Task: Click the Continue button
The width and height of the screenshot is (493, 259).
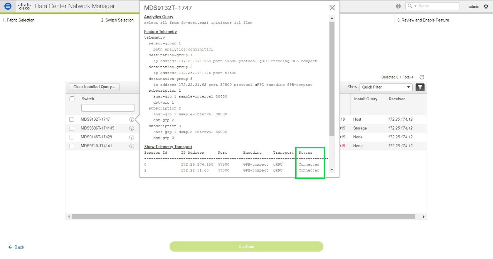Action: pos(246,246)
